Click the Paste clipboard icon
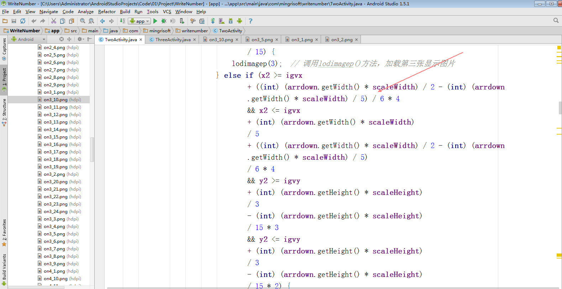Image resolution: width=562 pixels, height=289 pixels. (x=72, y=21)
